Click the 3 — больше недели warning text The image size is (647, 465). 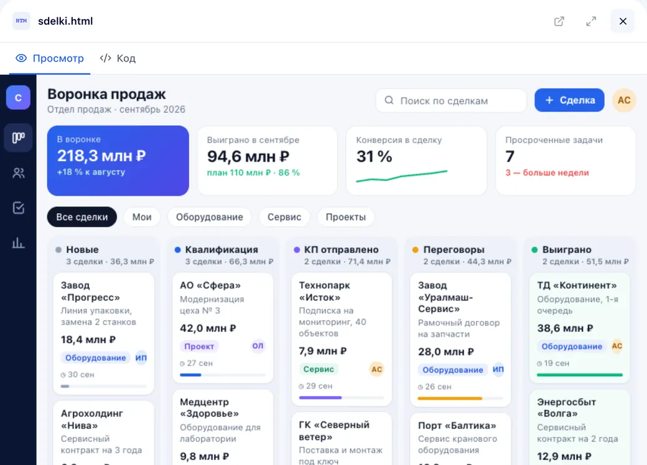pos(547,173)
